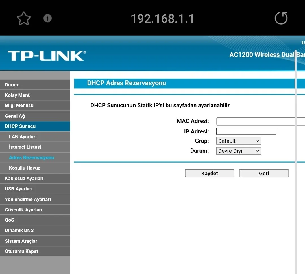Screen dimensions: 305x274
Task: Click Oturumu Kapat to log out
Action: coord(35,251)
